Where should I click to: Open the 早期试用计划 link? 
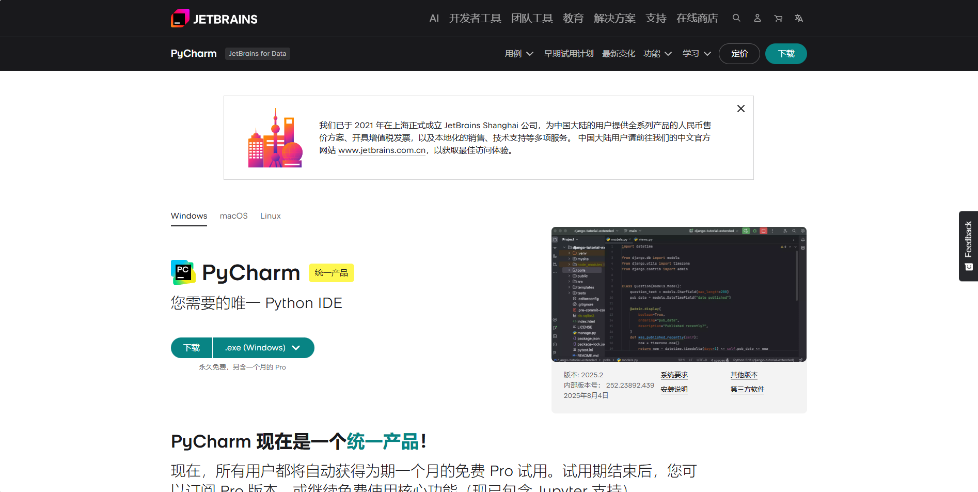[x=569, y=54]
